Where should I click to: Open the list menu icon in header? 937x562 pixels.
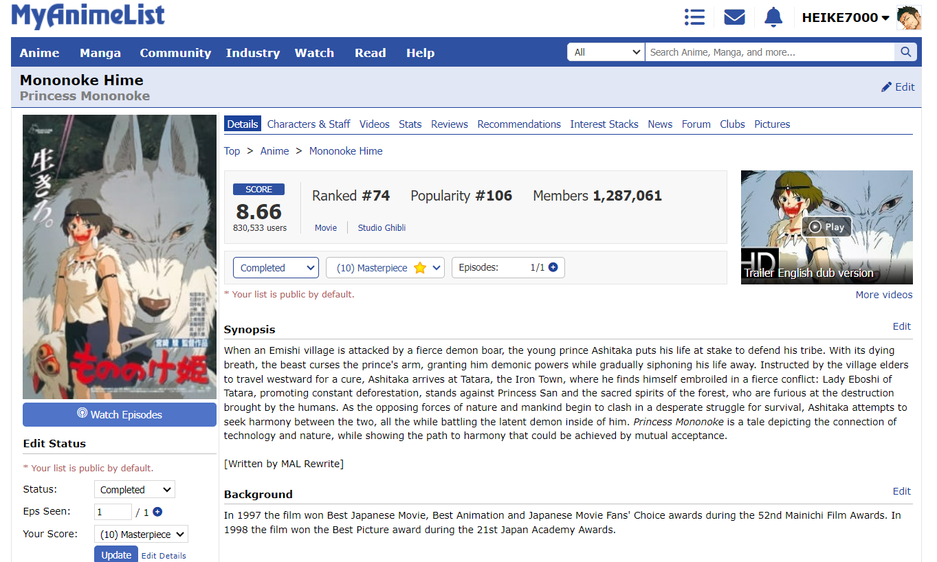coord(694,17)
